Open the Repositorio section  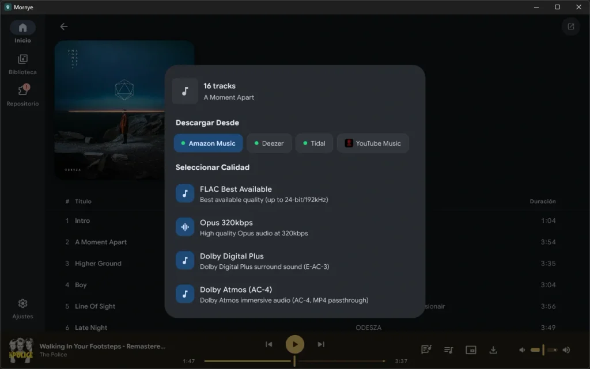[22, 96]
